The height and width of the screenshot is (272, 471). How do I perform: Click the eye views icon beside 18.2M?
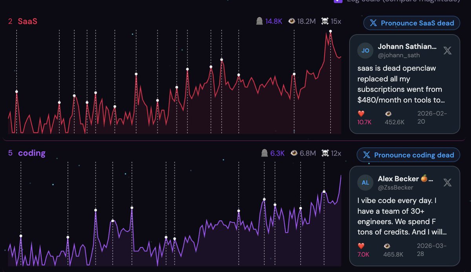pos(292,21)
